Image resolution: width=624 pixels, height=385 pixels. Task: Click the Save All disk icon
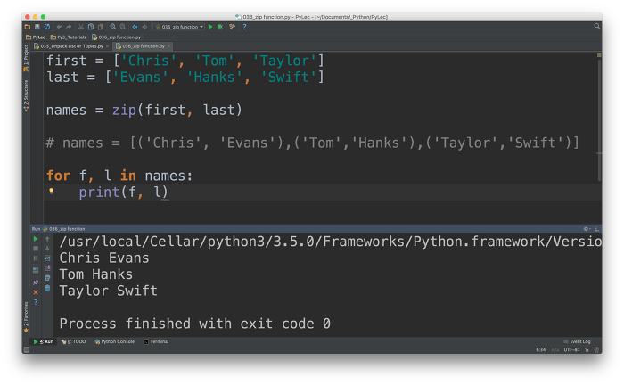click(37, 27)
